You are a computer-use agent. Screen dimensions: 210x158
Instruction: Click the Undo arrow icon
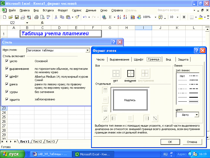pyautogui.click(x=85, y=17)
